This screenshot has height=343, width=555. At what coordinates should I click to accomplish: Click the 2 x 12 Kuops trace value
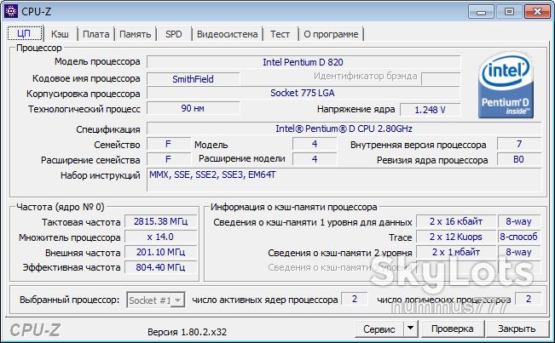pyautogui.click(x=456, y=237)
